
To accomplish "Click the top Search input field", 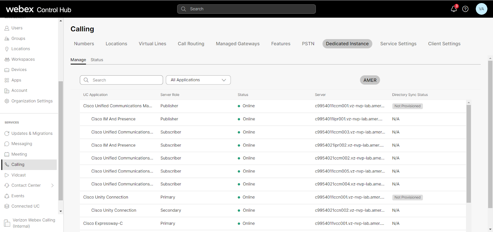I will tap(246, 9).
